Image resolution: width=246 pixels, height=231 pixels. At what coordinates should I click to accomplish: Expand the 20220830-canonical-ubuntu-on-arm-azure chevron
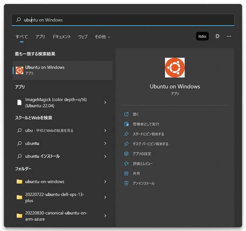(105, 216)
